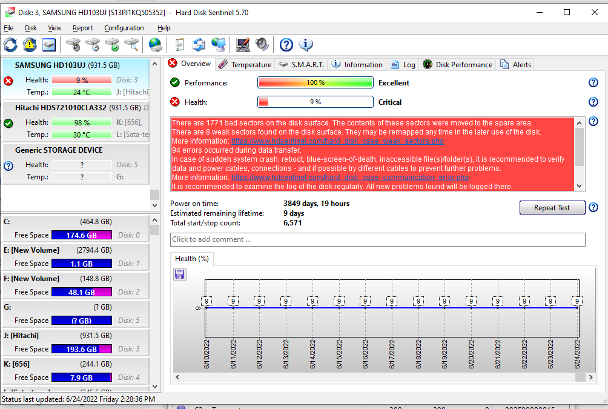Viewport: 608px width, 409px height.
Task: Click the globe with monitor network icon
Action: 219,45
